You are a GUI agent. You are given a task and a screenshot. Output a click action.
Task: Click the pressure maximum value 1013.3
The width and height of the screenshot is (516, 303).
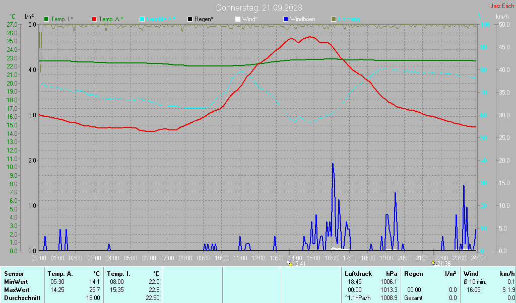(x=389, y=290)
